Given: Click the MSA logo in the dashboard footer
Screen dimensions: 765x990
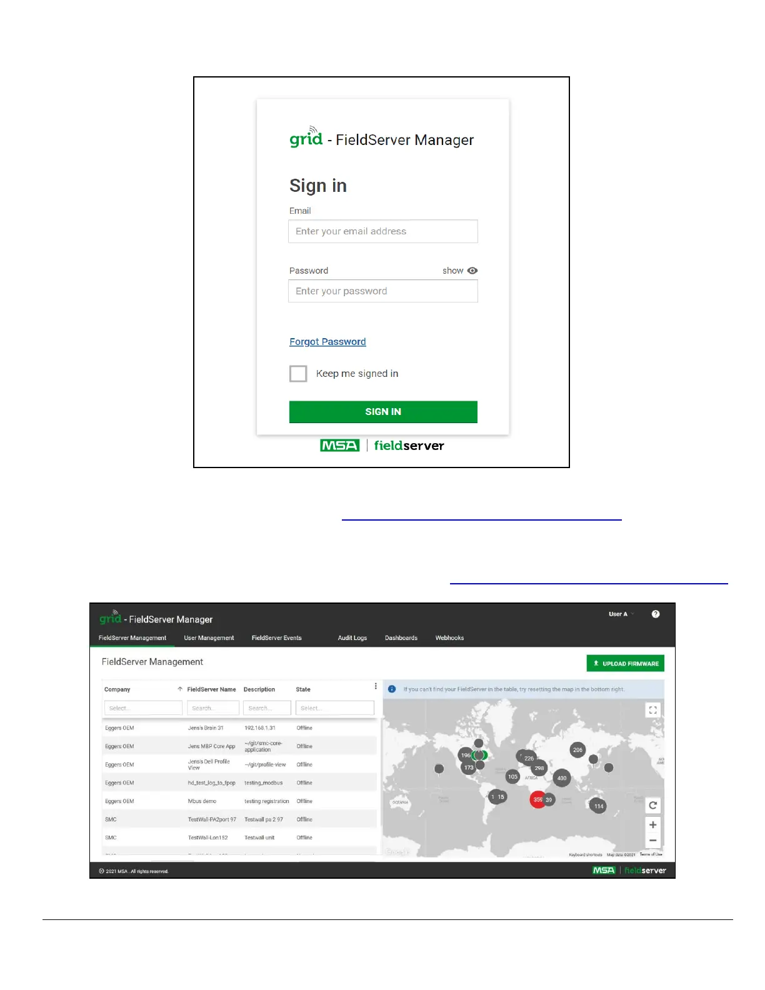Looking at the screenshot, I should coord(604,870).
